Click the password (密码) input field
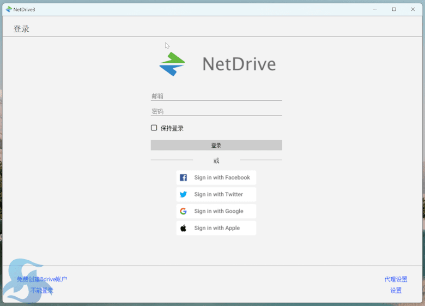This screenshot has height=306, width=425. [x=216, y=111]
